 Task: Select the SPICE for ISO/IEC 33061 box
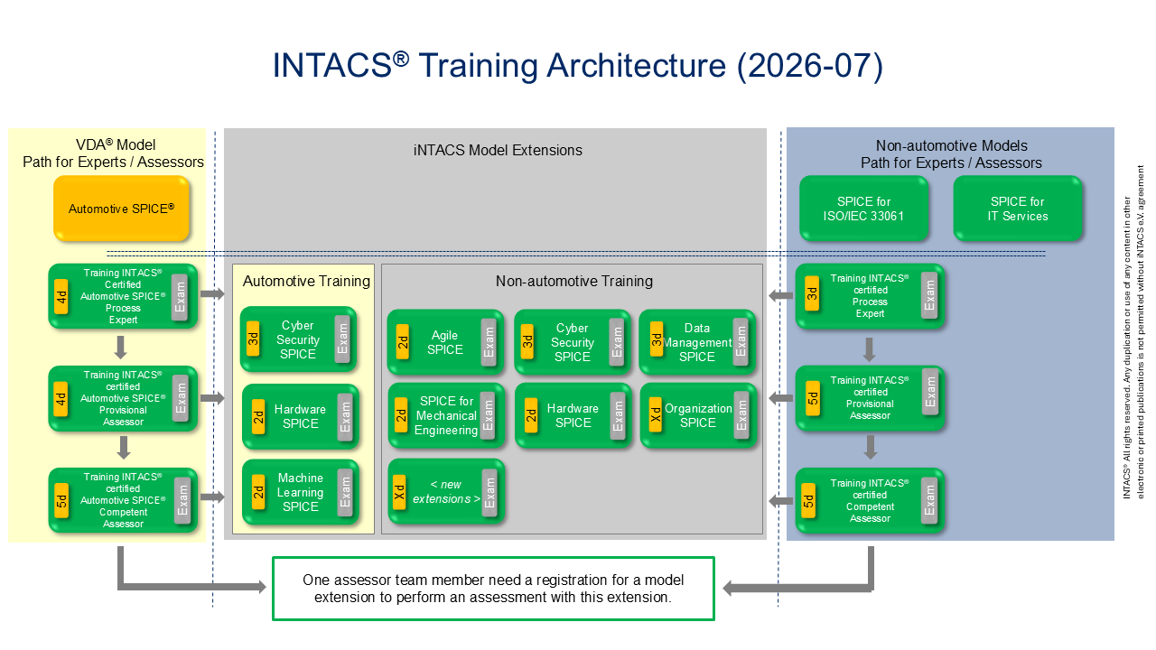point(863,209)
